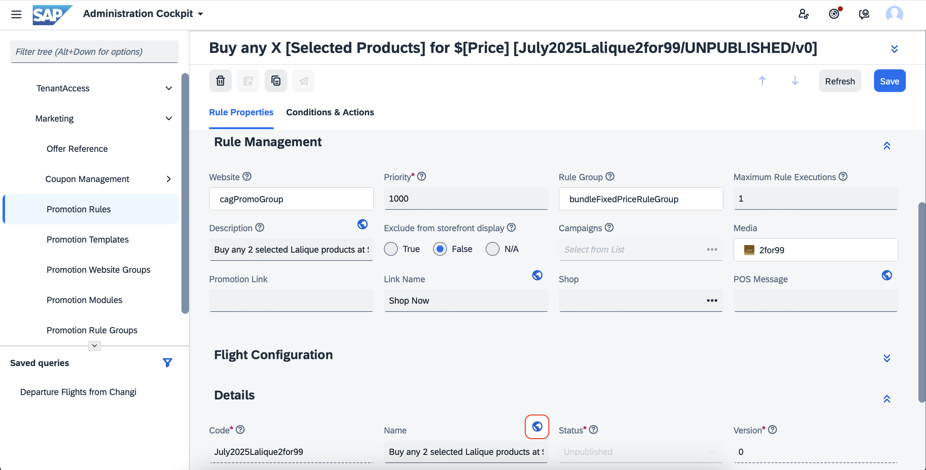Collapse the Marketing tree node

point(169,118)
